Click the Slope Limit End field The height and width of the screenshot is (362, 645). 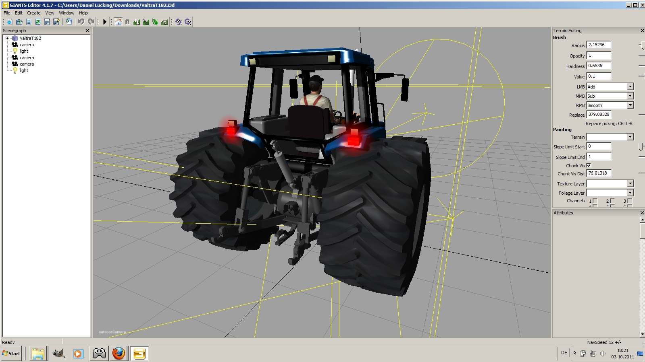point(599,157)
